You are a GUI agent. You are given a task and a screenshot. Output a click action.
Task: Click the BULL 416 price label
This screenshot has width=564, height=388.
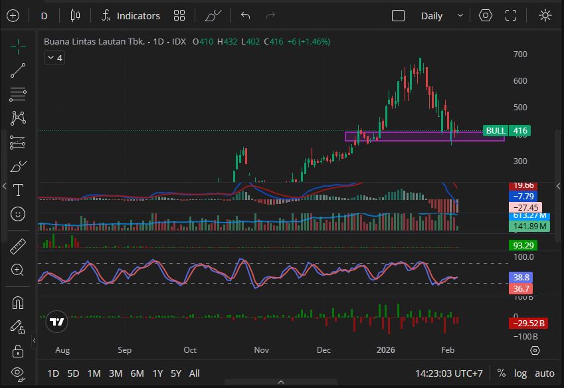507,130
